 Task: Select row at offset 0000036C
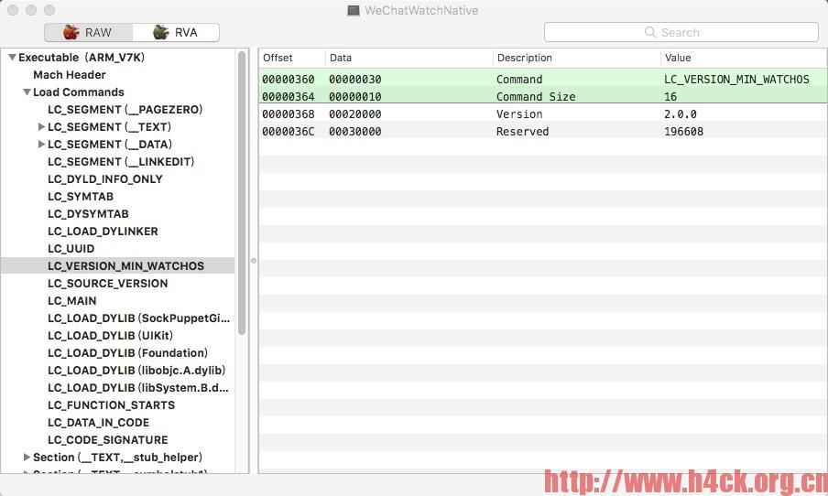[543, 132]
